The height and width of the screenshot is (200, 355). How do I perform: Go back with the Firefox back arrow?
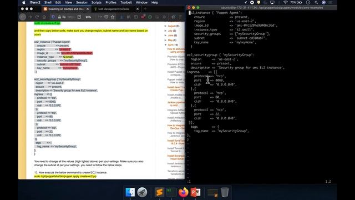[x=22, y=17]
